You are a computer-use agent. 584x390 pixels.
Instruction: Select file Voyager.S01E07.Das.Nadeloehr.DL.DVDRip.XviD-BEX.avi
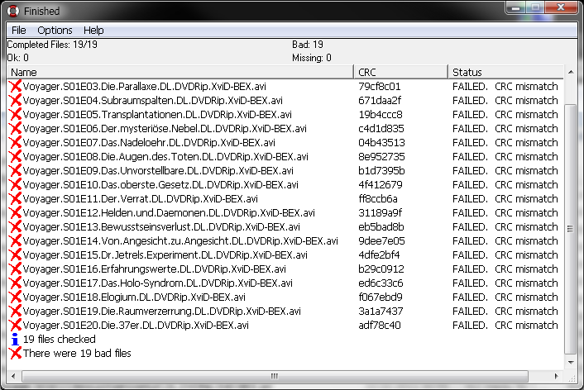149,143
